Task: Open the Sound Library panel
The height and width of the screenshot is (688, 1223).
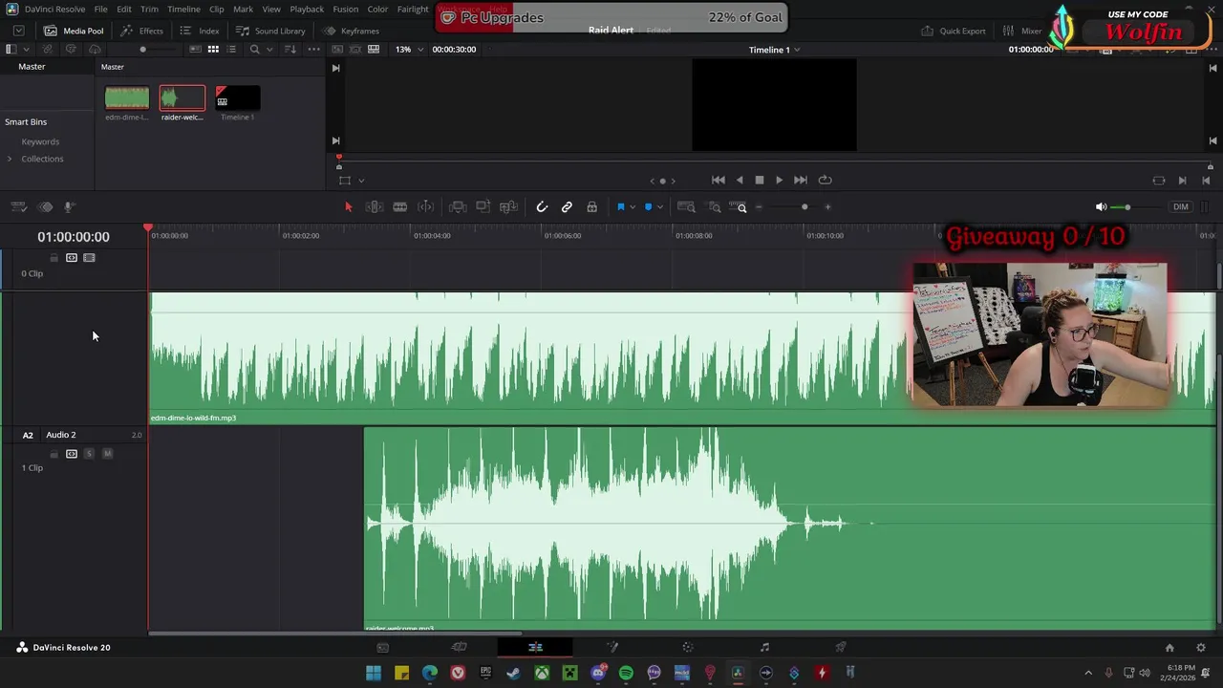Action: pyautogui.click(x=271, y=31)
